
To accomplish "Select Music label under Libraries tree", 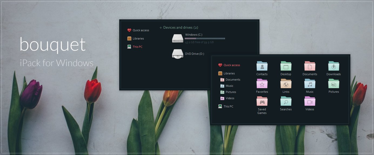I will [x=230, y=86].
